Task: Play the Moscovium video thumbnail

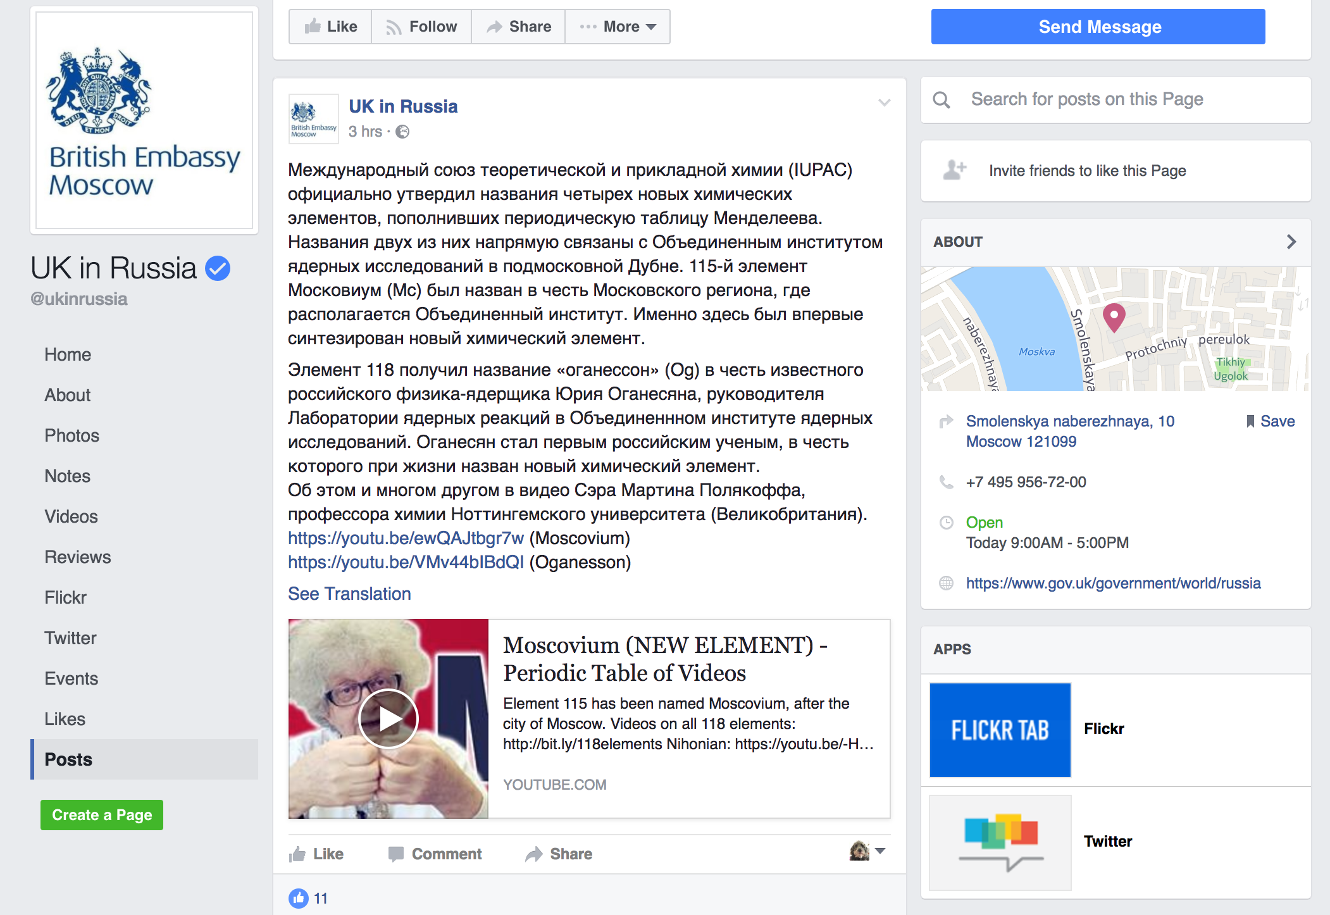Action: [388, 718]
